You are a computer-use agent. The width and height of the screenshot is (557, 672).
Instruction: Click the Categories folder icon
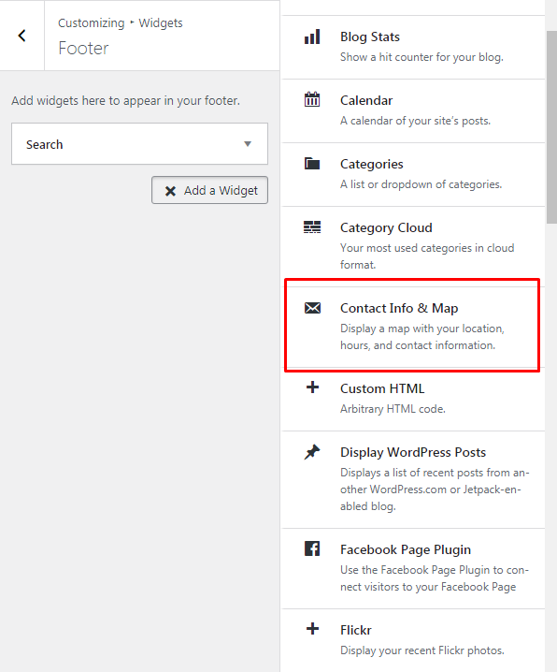click(312, 163)
